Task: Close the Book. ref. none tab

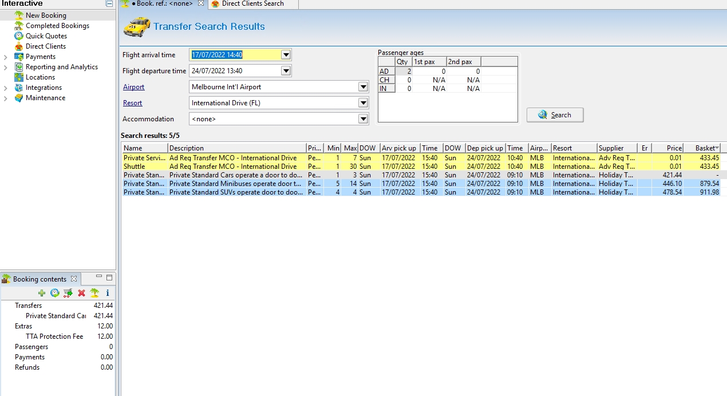Action: [201, 3]
